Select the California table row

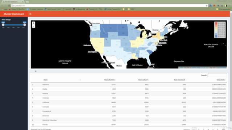click(129, 102)
